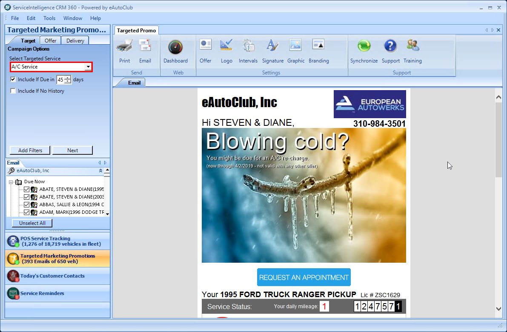Toggle Include If Due in checkbox
507x332 pixels.
pyautogui.click(x=13, y=79)
